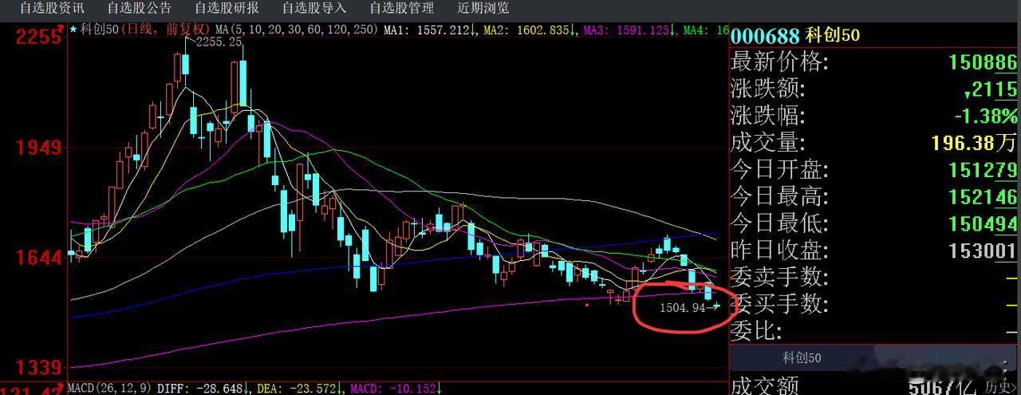Select the 昨日收盘 value 153001
1021x395 pixels.
point(983,251)
